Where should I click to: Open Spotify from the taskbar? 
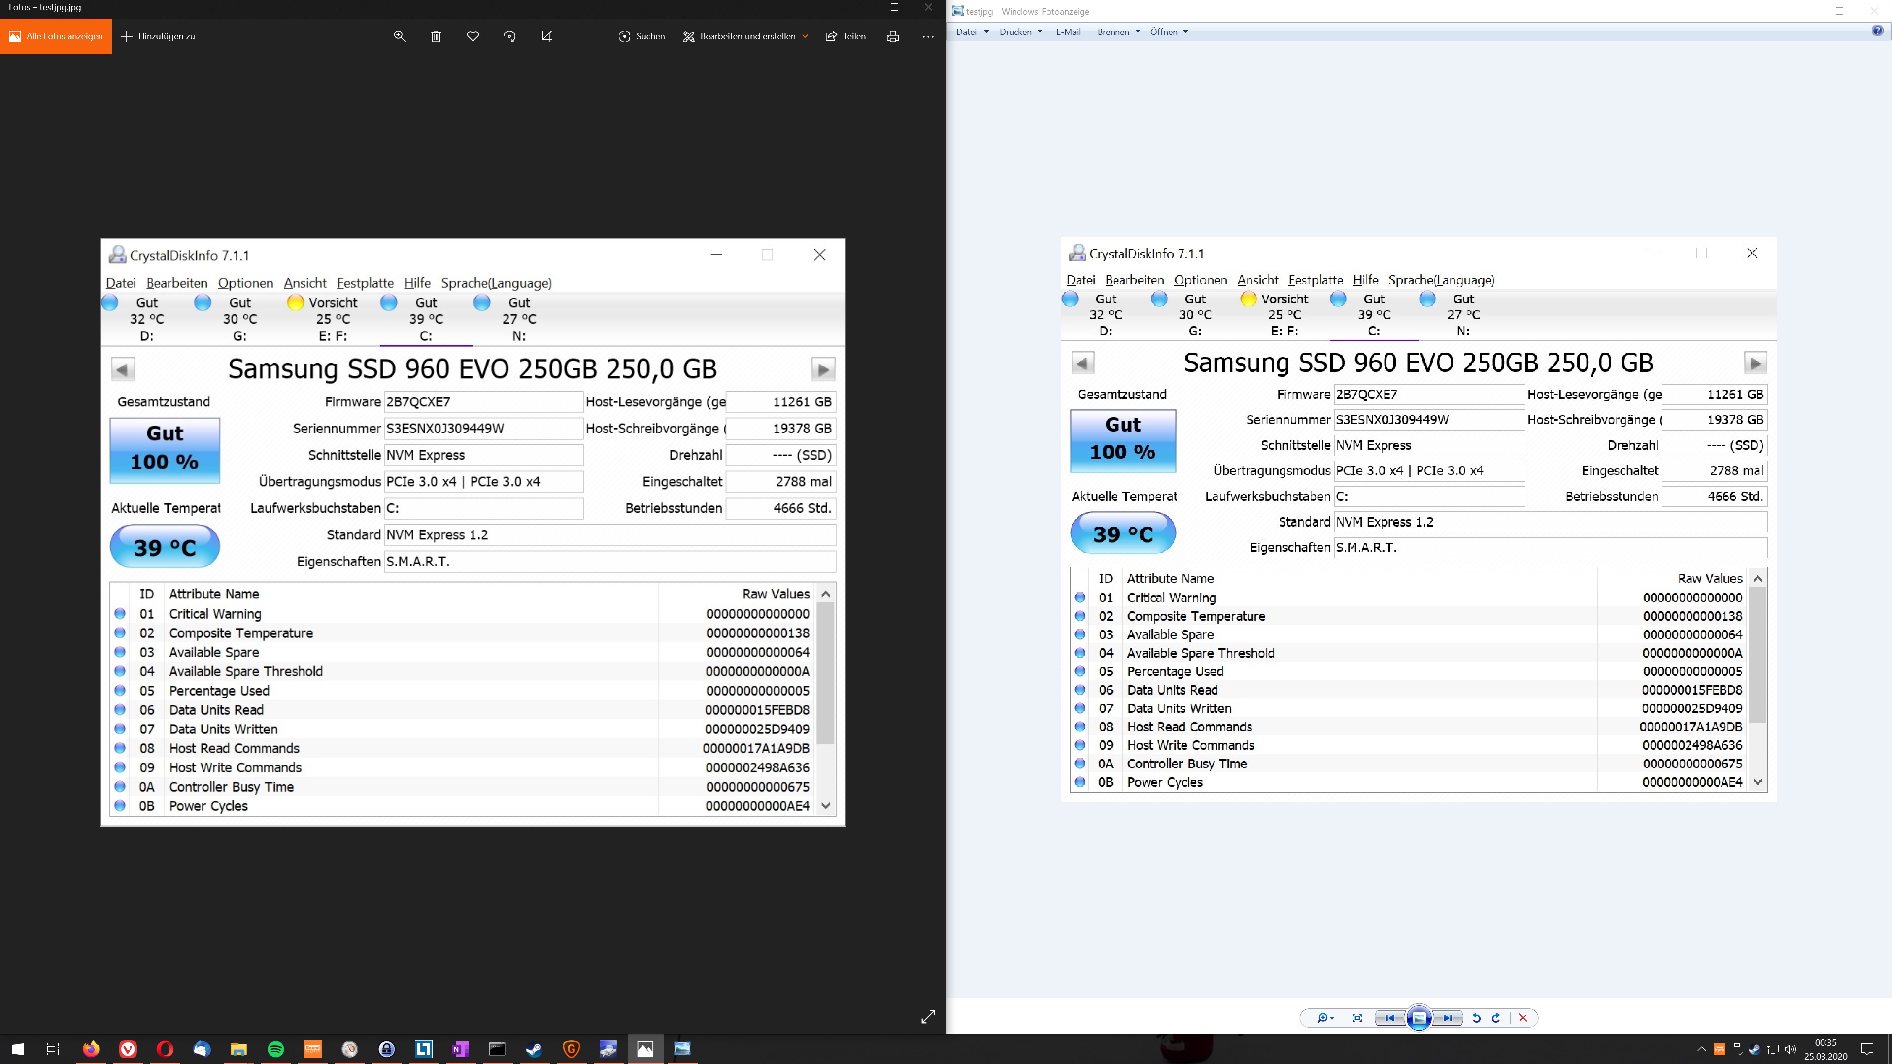point(275,1049)
